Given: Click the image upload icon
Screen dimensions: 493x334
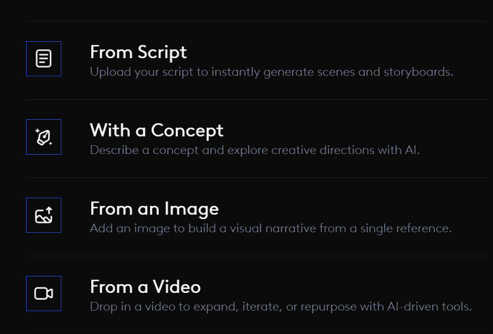Looking at the screenshot, I should 44,216.
